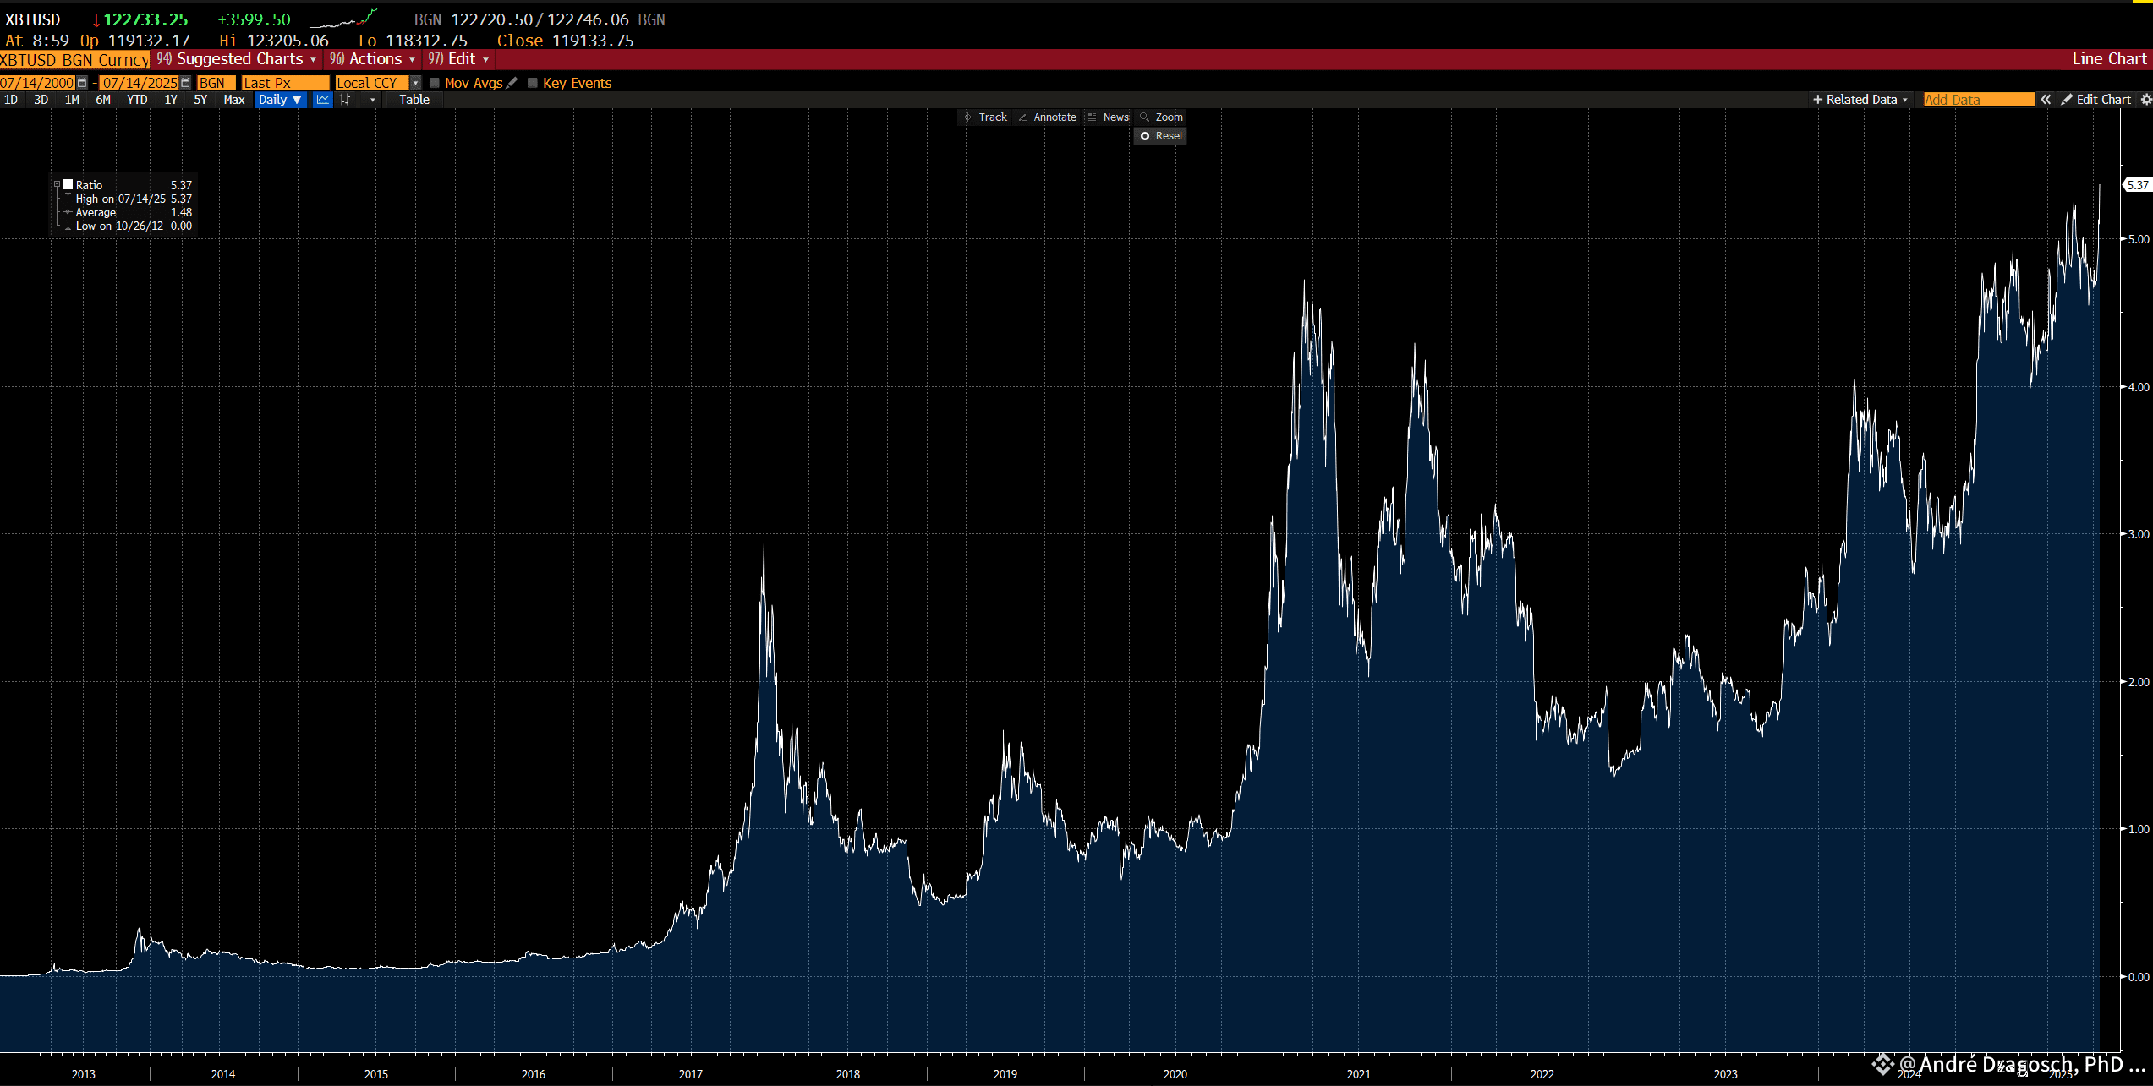The height and width of the screenshot is (1086, 2153).
Task: Collapse the Ratio legend tree
Action: pos(58,184)
